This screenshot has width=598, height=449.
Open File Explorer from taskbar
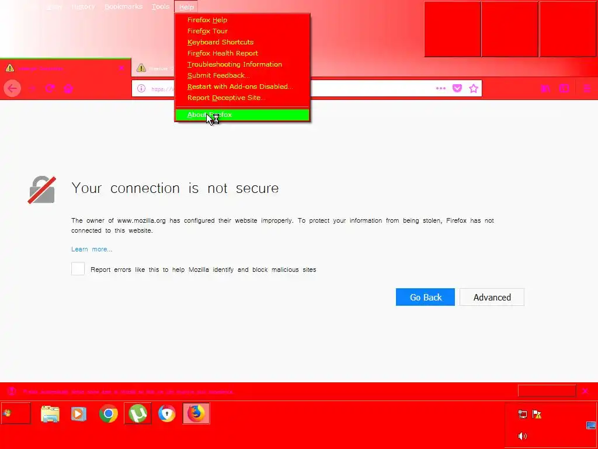pyautogui.click(x=50, y=413)
